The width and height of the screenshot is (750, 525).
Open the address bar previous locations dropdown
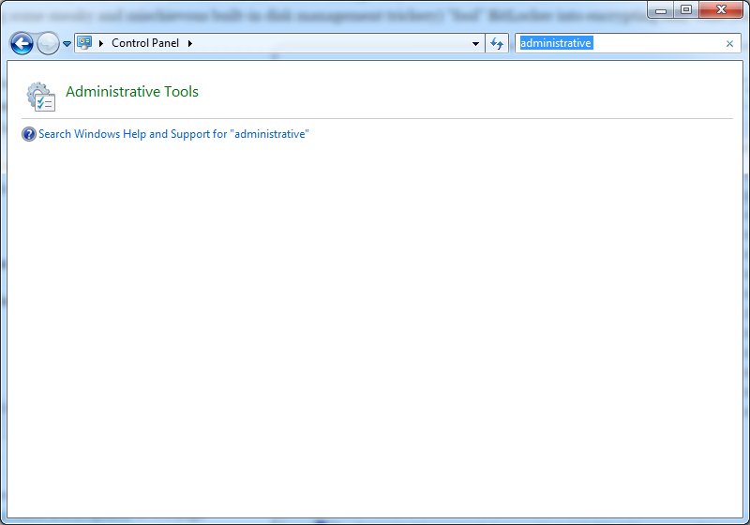[x=475, y=43]
